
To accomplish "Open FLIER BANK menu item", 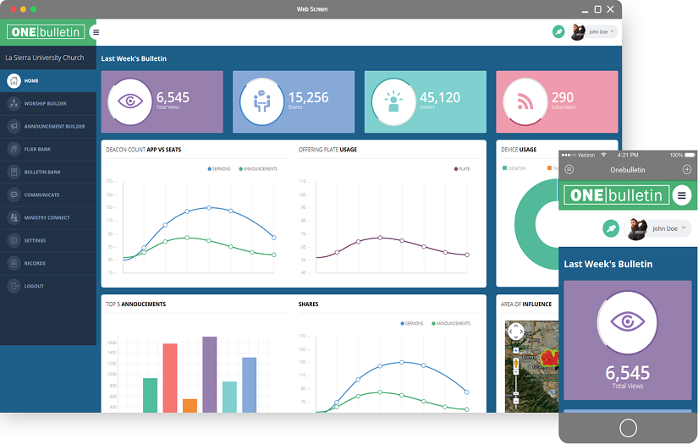I will tap(37, 150).
